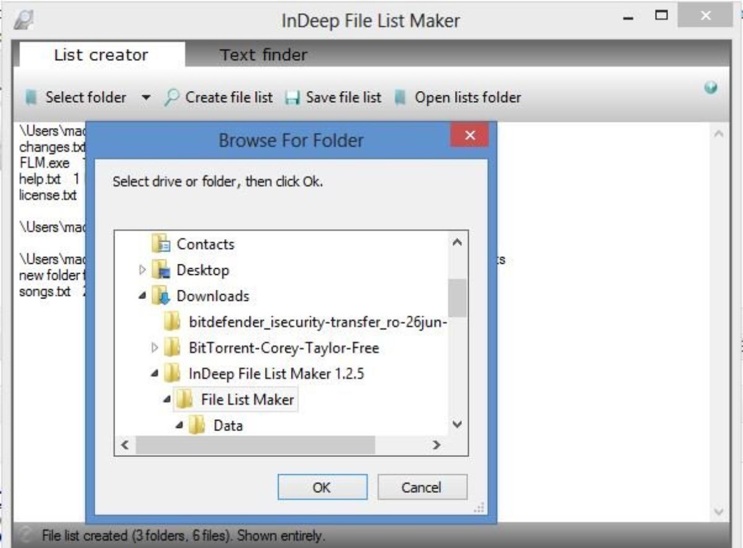Collapse InDeep File List Maker 1.2.5 node

(x=155, y=374)
